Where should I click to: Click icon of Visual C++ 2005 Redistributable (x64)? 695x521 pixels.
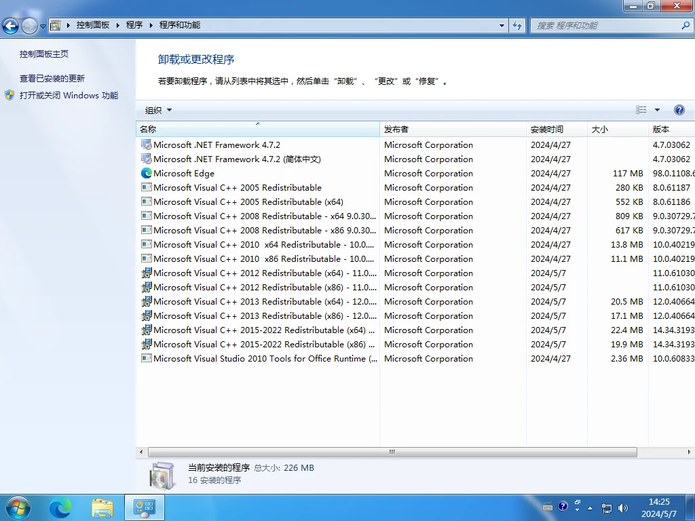coord(147,201)
